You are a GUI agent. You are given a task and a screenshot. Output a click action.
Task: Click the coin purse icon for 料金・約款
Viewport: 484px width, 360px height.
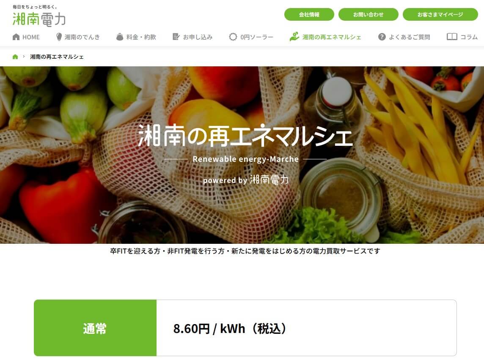coord(120,37)
